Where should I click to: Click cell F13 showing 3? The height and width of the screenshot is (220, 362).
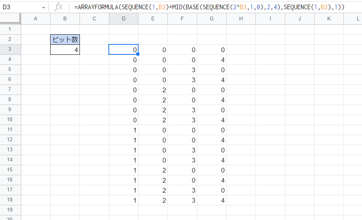tap(182, 150)
